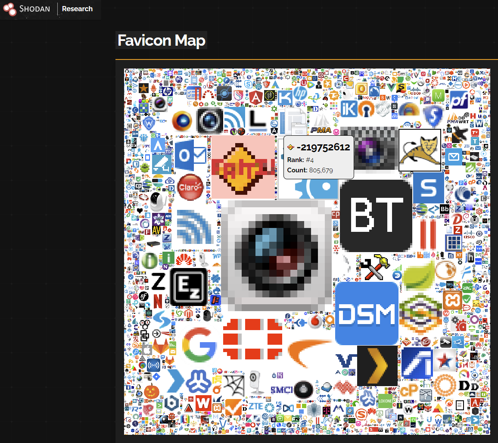Image resolution: width=498 pixels, height=443 pixels.
Task: Click the dark webcam lens favicon near the top
Action: pos(210,120)
